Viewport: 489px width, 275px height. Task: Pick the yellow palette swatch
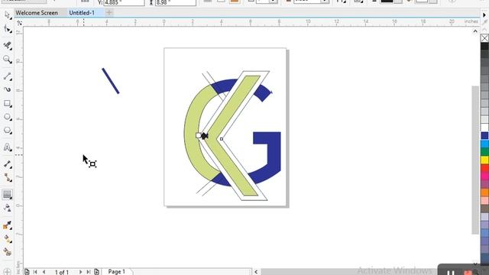click(x=484, y=160)
